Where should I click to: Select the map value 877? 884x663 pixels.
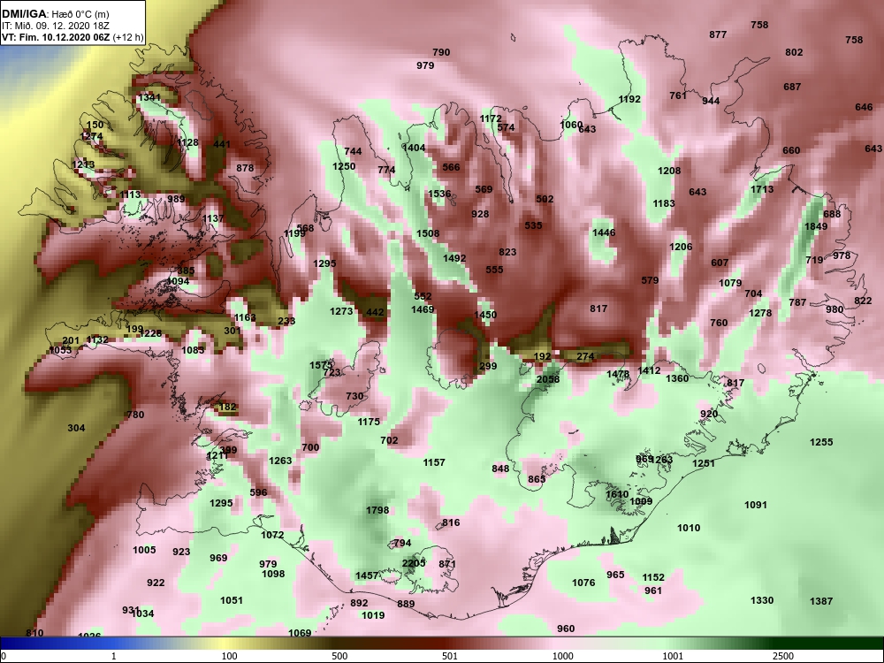coord(718,35)
